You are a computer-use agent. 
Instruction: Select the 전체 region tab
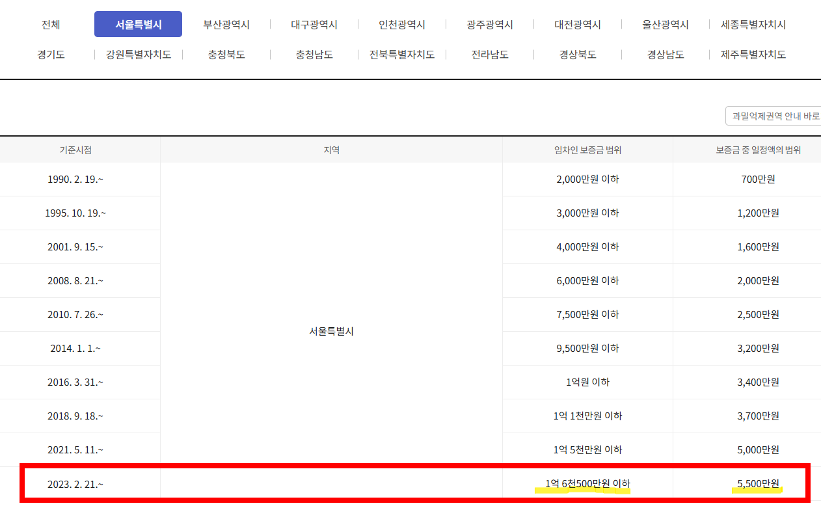click(51, 25)
